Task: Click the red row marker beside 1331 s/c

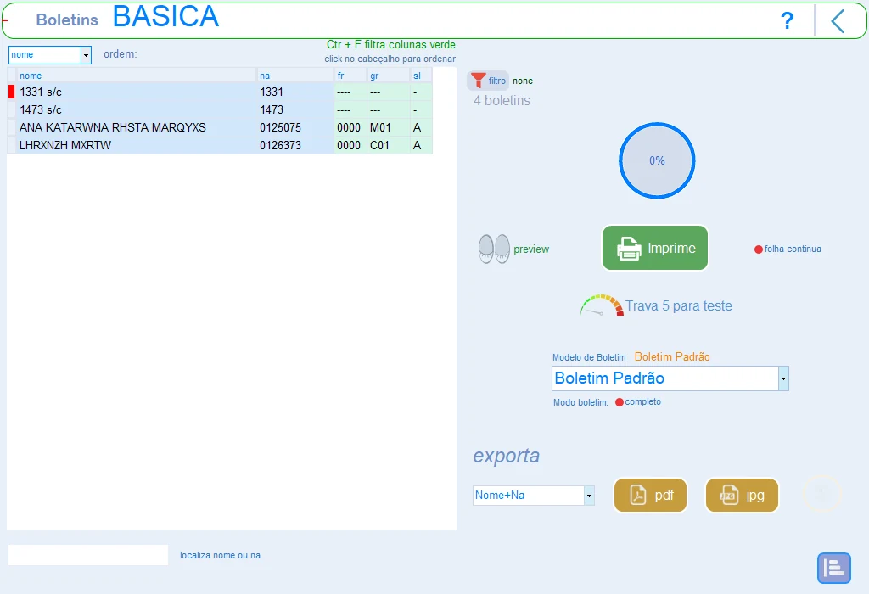Action: tap(12, 92)
